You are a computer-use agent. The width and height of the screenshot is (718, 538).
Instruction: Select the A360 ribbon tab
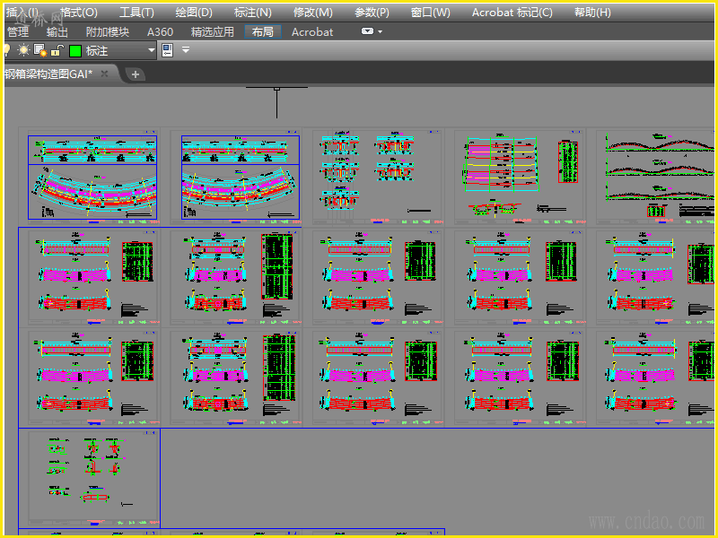tap(160, 31)
